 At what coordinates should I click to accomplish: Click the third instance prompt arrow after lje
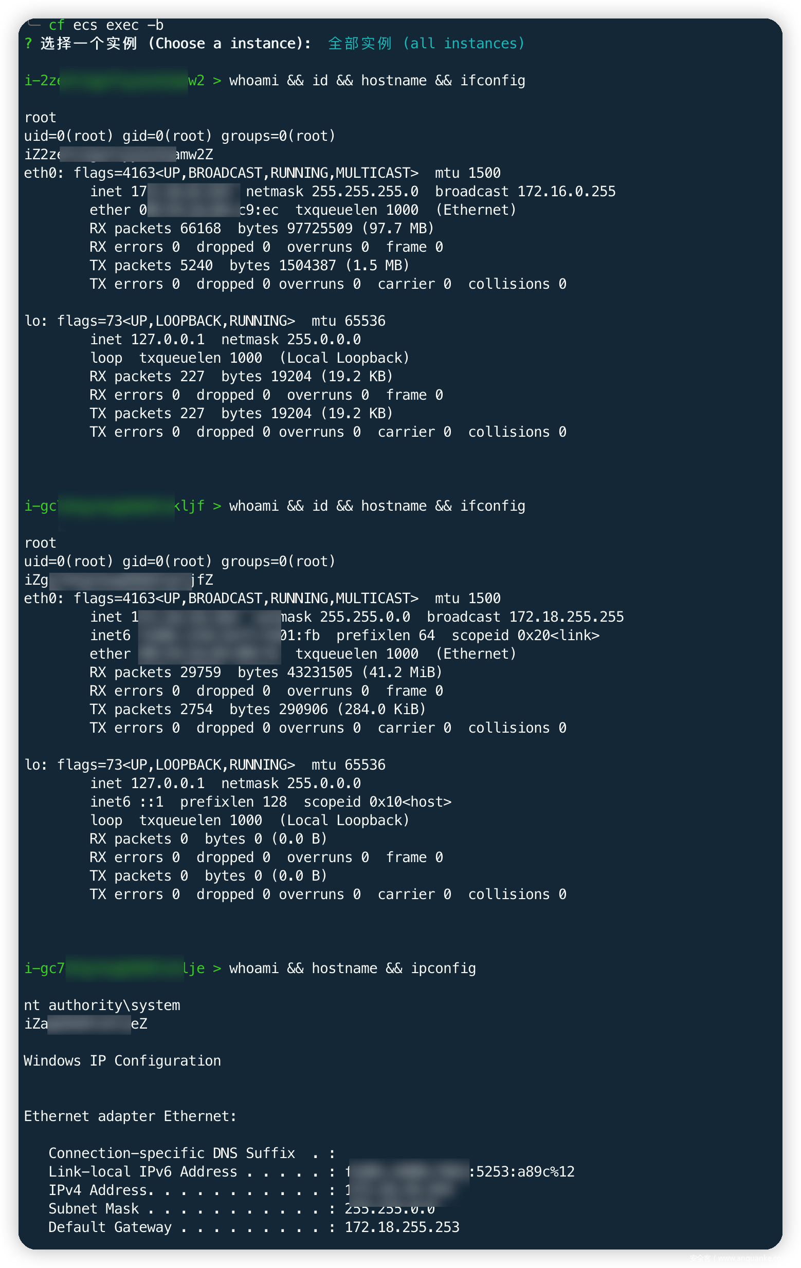click(216, 968)
